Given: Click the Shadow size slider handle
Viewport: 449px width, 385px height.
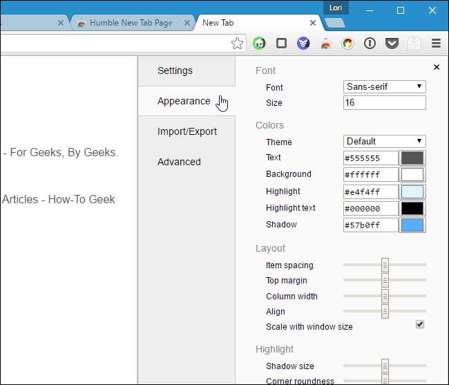Looking at the screenshot, I should tap(385, 366).
